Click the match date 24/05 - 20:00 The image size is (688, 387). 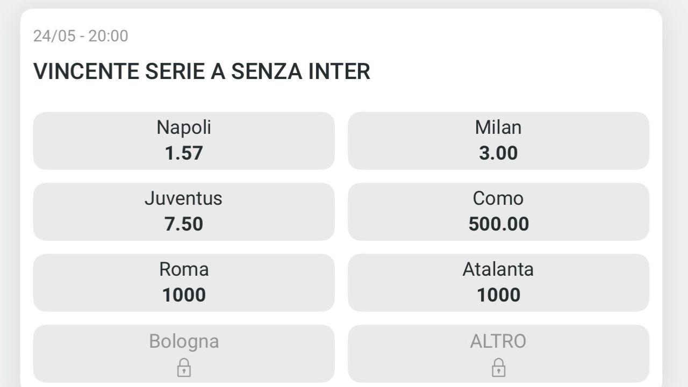tap(81, 36)
